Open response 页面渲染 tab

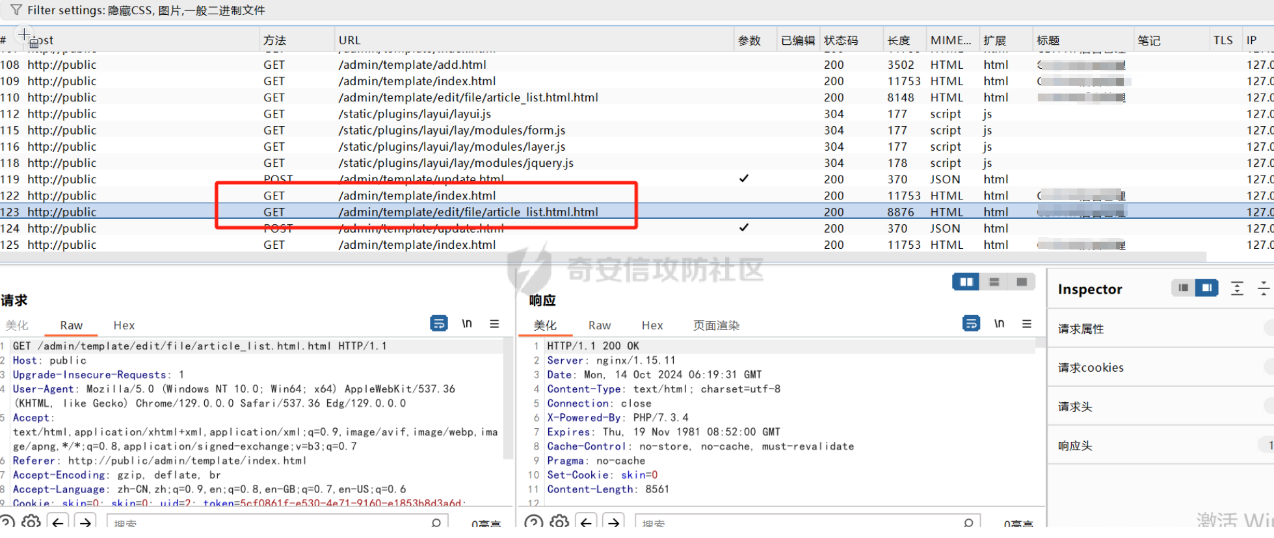(716, 326)
